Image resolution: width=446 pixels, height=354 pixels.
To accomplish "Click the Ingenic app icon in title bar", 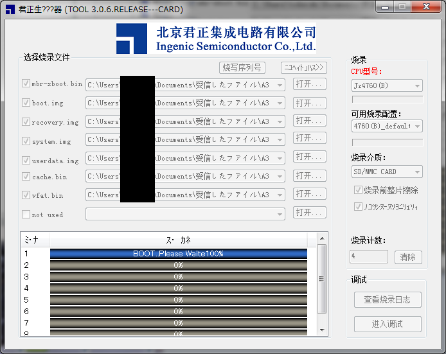I will (10, 10).
